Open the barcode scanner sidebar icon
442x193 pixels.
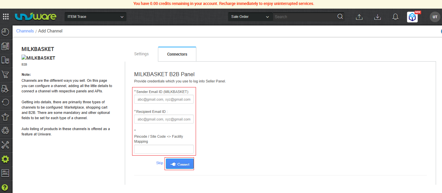5,173
